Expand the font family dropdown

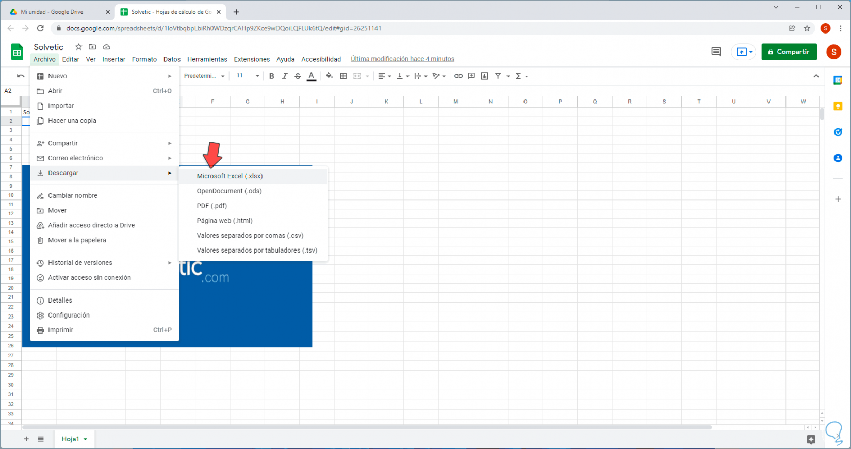[205, 76]
